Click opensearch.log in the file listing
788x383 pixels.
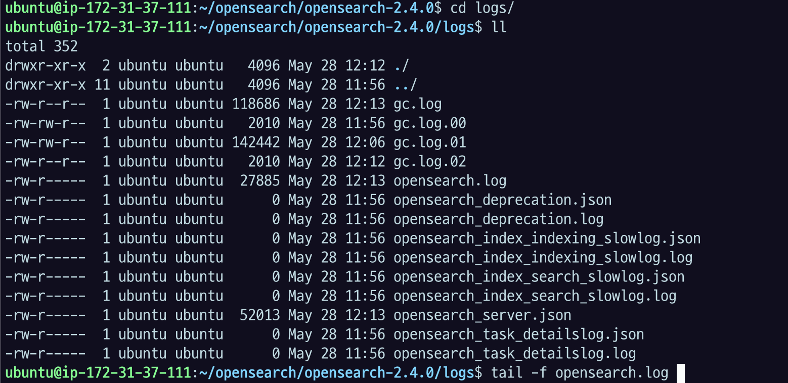450,181
